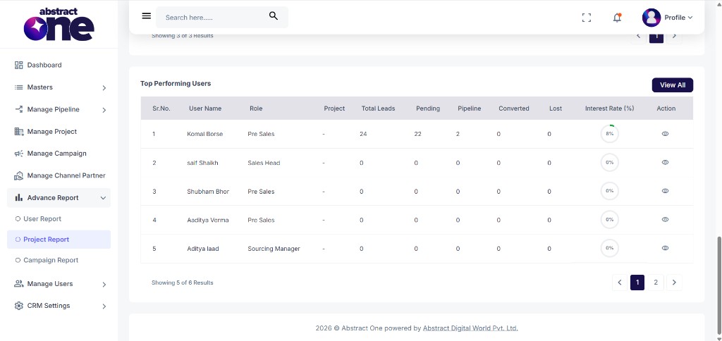Click the Converted column header
The height and width of the screenshot is (341, 722).
[x=514, y=108]
